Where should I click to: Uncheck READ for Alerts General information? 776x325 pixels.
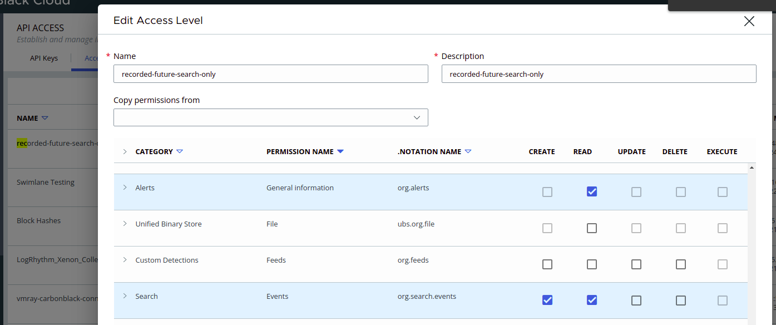(x=592, y=192)
